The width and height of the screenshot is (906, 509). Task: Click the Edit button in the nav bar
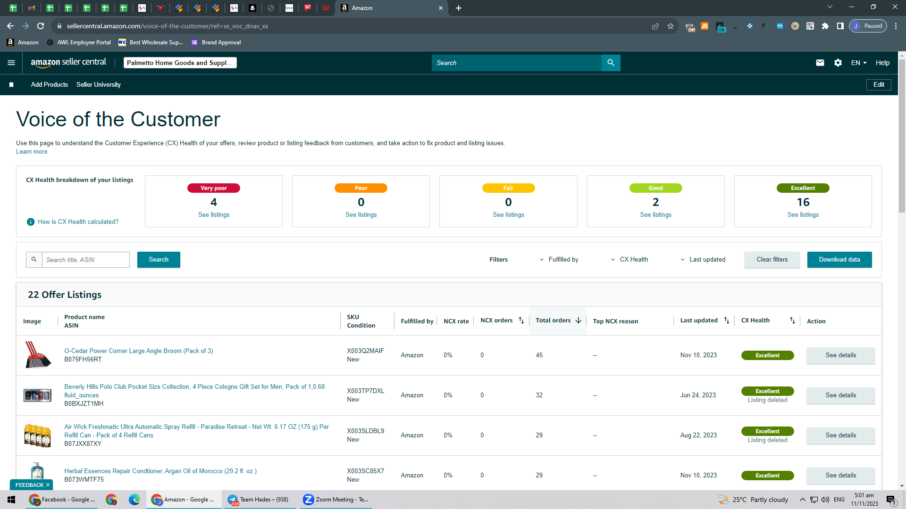pos(879,85)
